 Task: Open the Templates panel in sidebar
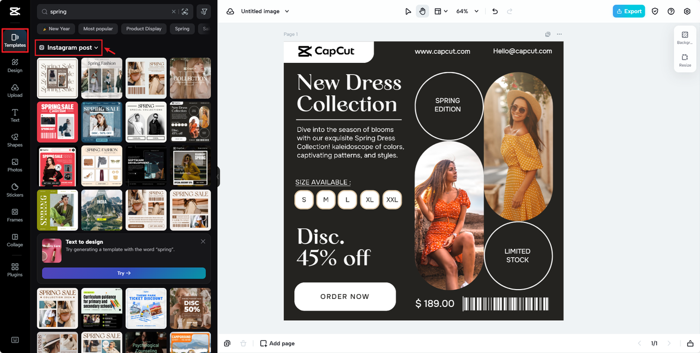point(15,40)
